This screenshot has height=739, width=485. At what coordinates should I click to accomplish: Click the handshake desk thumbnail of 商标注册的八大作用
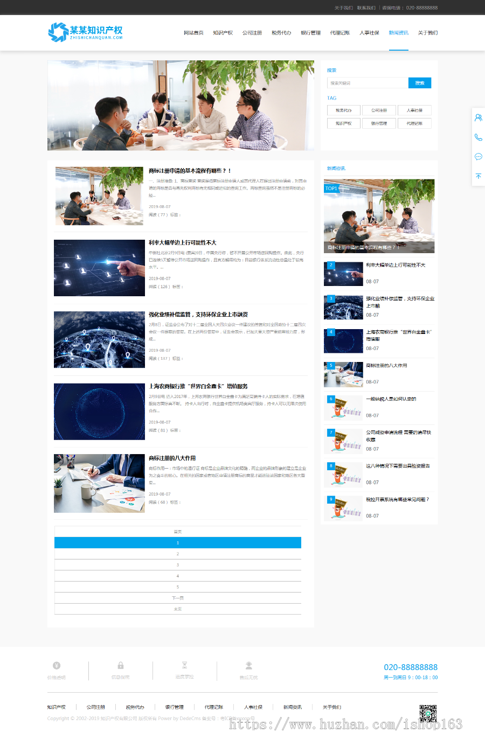pyautogui.click(x=99, y=483)
